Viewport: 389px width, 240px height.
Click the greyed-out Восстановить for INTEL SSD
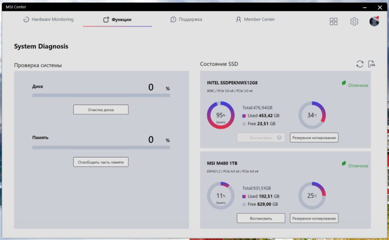pyautogui.click(x=261, y=138)
